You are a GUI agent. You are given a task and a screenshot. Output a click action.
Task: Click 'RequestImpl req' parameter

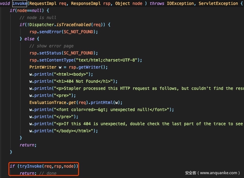pyautogui.click(x=48, y=4)
